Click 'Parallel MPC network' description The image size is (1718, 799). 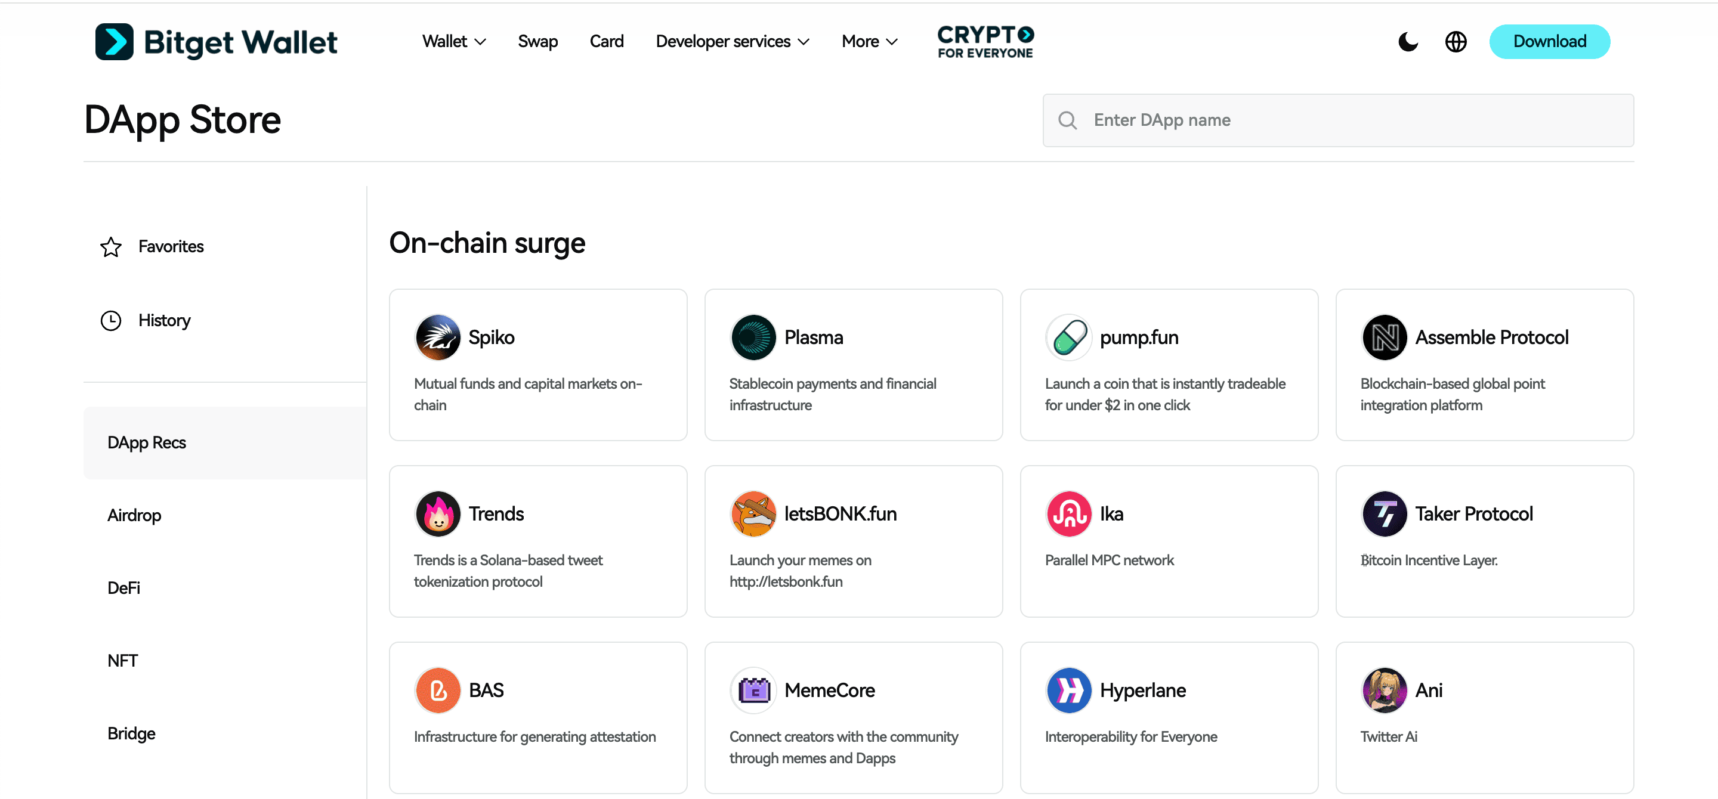pyautogui.click(x=1109, y=560)
